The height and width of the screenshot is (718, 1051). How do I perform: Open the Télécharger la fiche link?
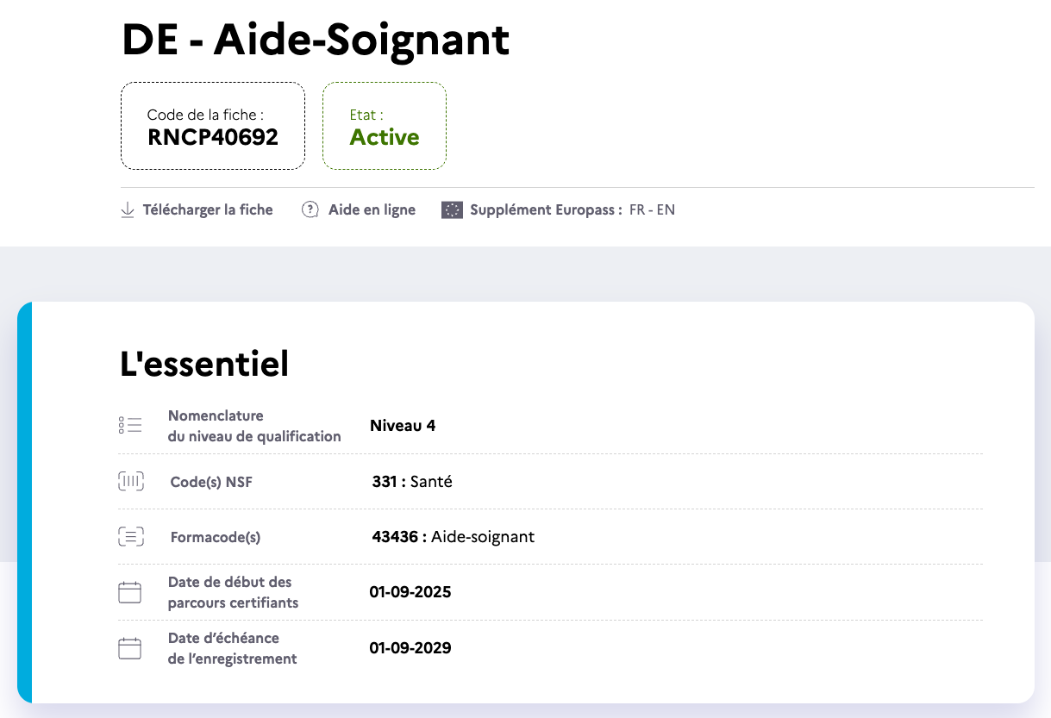tap(208, 209)
